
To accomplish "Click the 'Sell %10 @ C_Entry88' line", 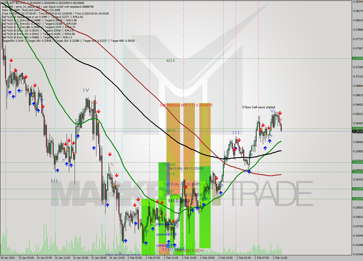I will pyautogui.click(x=38, y=27).
